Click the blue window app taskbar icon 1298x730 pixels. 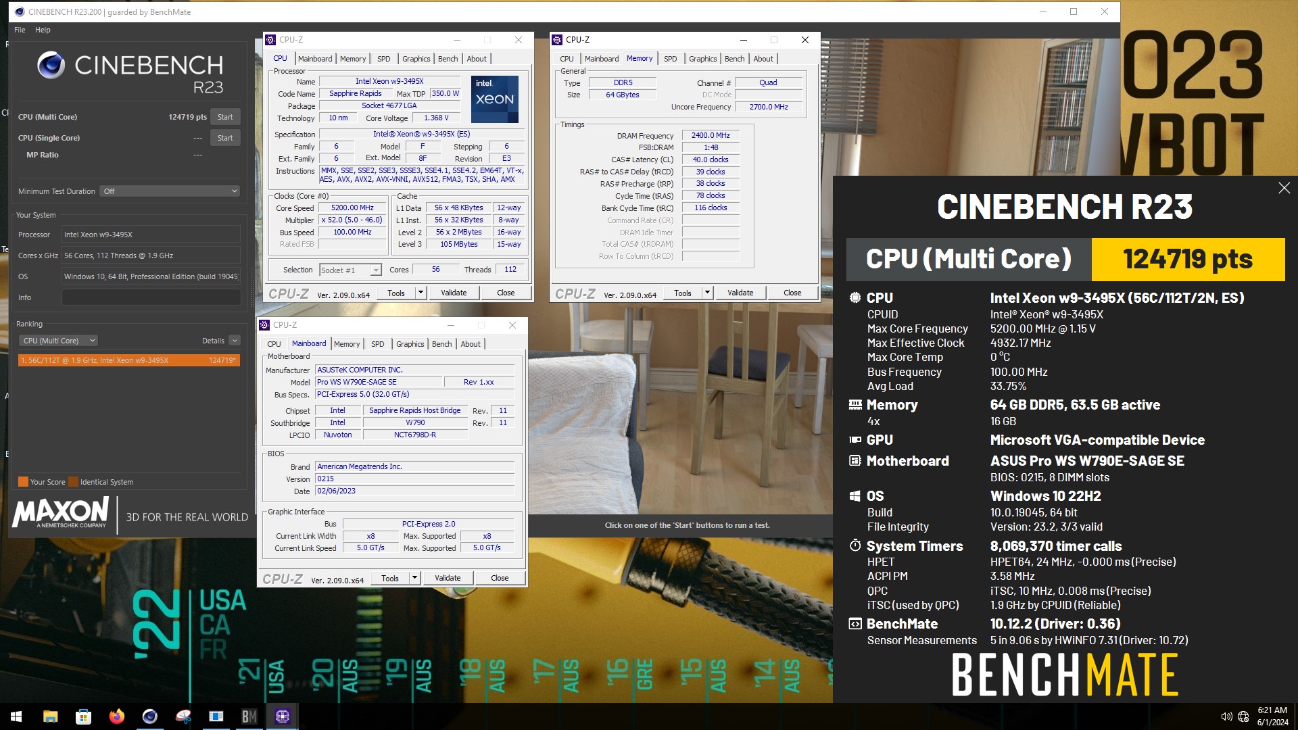point(216,716)
